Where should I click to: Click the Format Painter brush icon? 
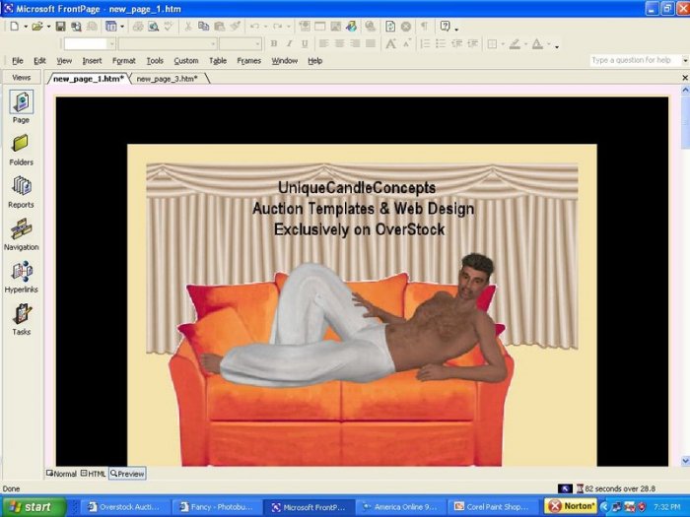(x=236, y=27)
